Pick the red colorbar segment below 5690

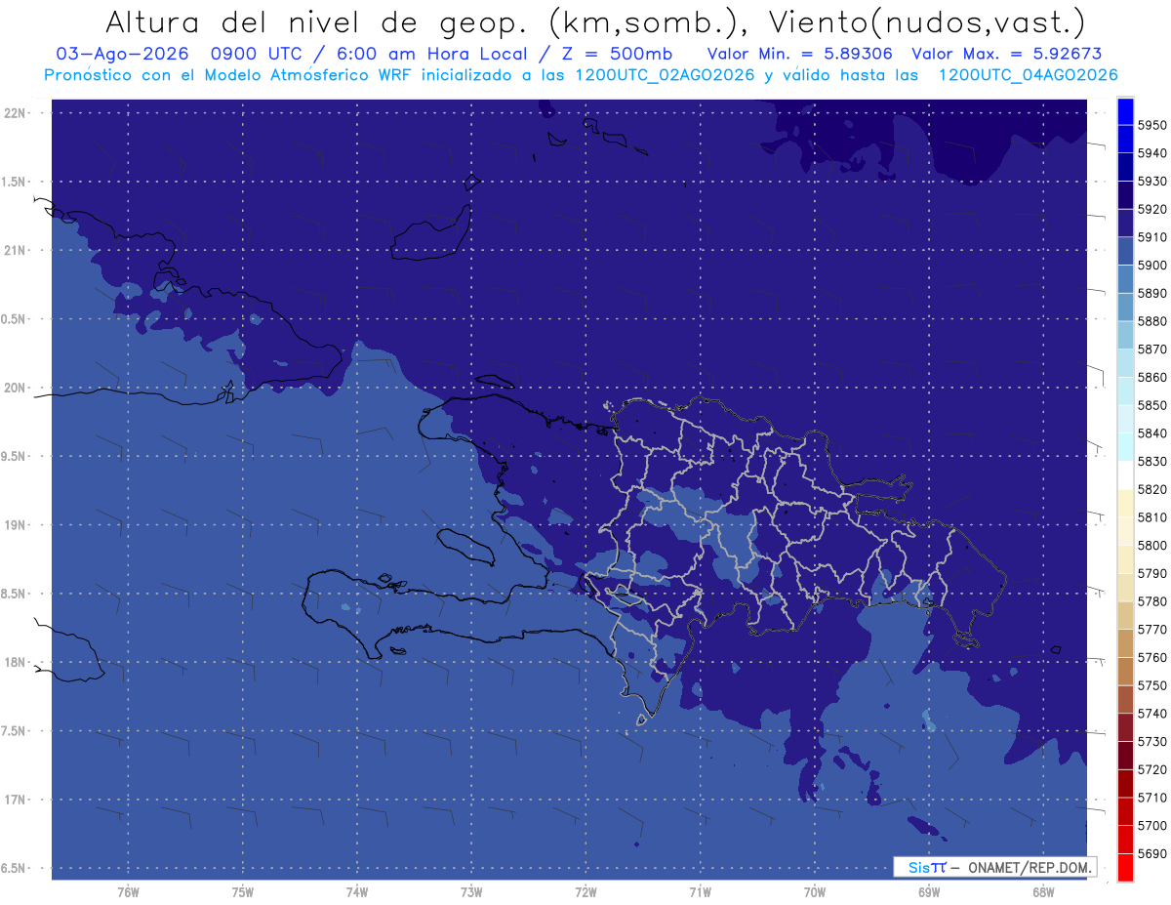pyautogui.click(x=1125, y=867)
